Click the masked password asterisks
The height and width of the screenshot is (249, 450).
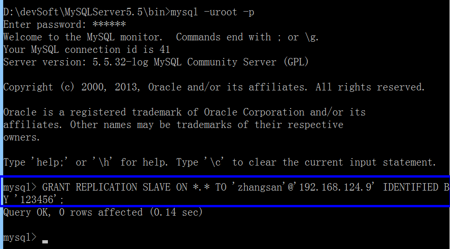[109, 24]
